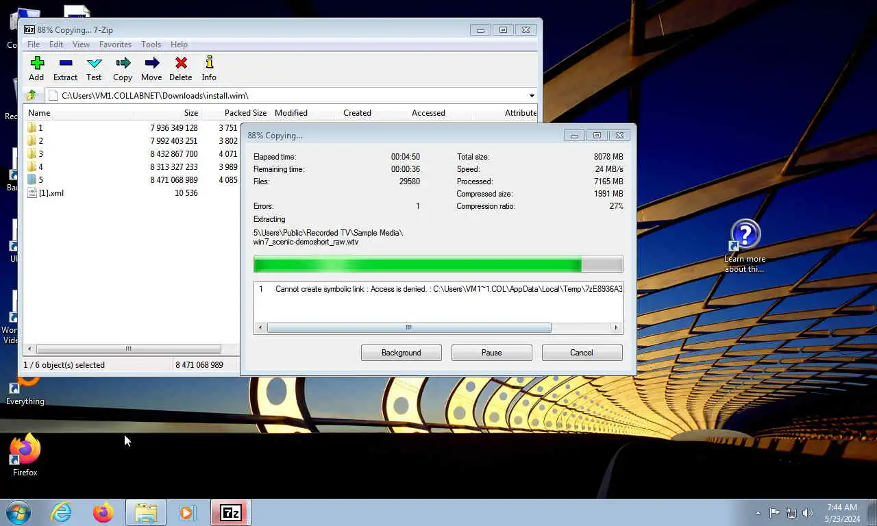This screenshot has height=526, width=877.
Task: Click left arrow of error list scrollbar
Action: [260, 328]
